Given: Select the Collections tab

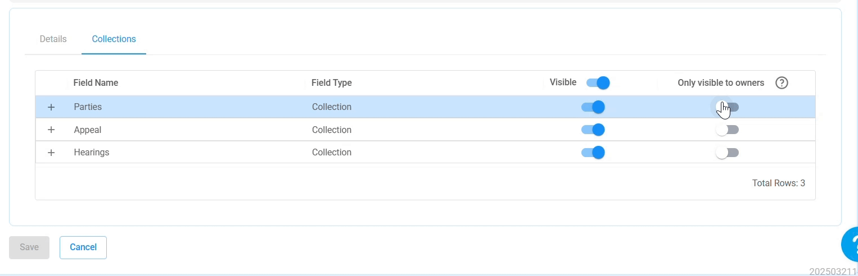Looking at the screenshot, I should (x=114, y=39).
